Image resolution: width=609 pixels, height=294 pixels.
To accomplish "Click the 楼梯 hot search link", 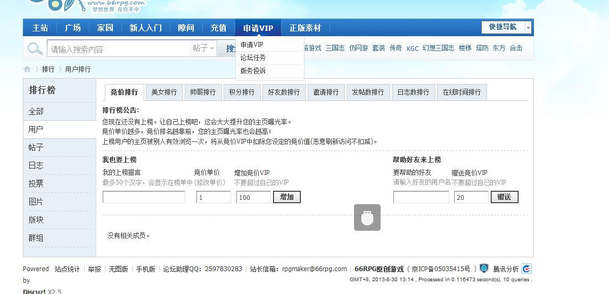I will [465, 48].
